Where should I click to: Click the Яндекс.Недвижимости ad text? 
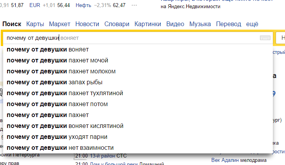[191, 7]
